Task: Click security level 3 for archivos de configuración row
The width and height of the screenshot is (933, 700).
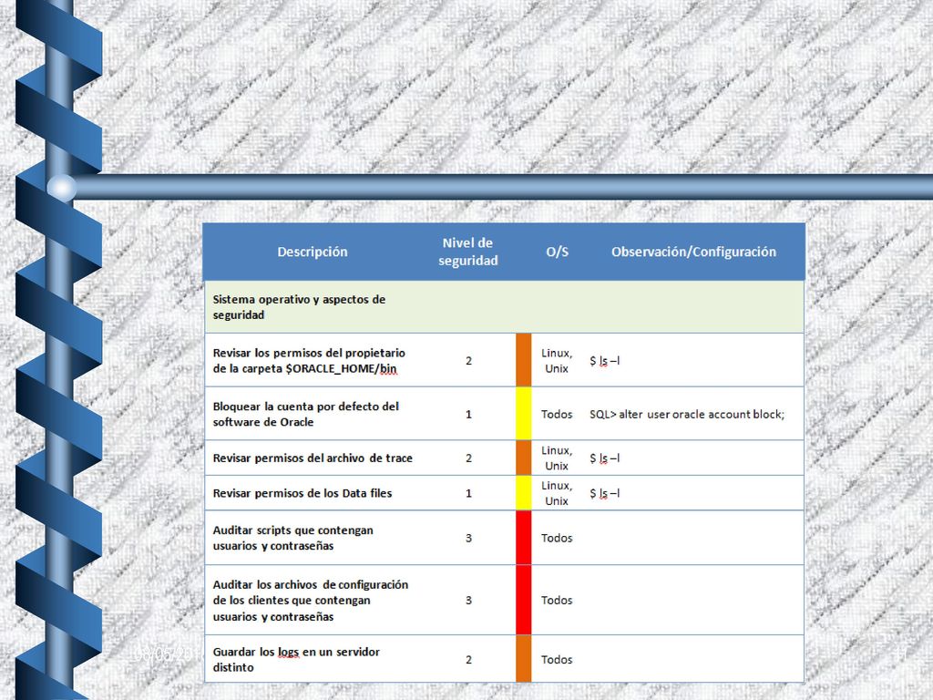Action: [469, 600]
